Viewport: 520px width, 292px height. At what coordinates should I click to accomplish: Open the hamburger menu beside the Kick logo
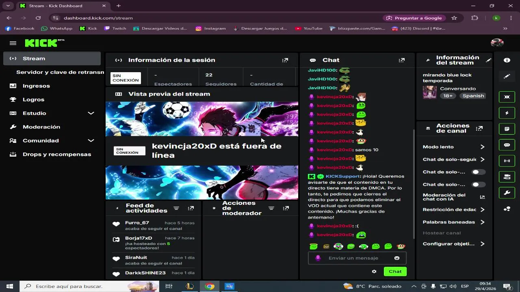coord(13,43)
